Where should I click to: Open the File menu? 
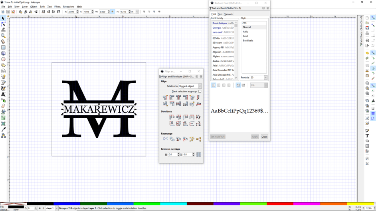click(x=3, y=7)
